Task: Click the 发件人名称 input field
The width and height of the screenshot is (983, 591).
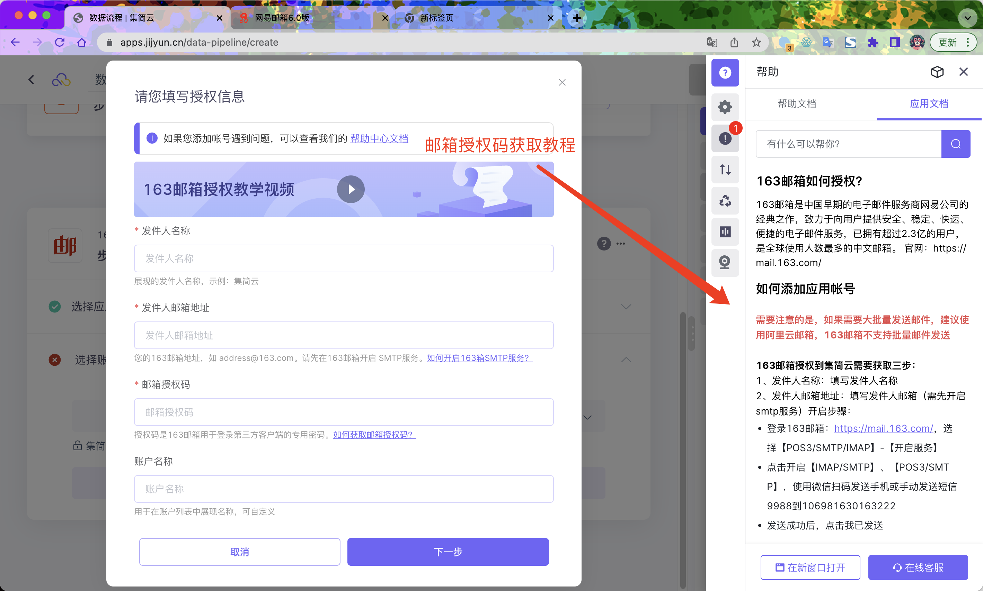Action: point(343,258)
